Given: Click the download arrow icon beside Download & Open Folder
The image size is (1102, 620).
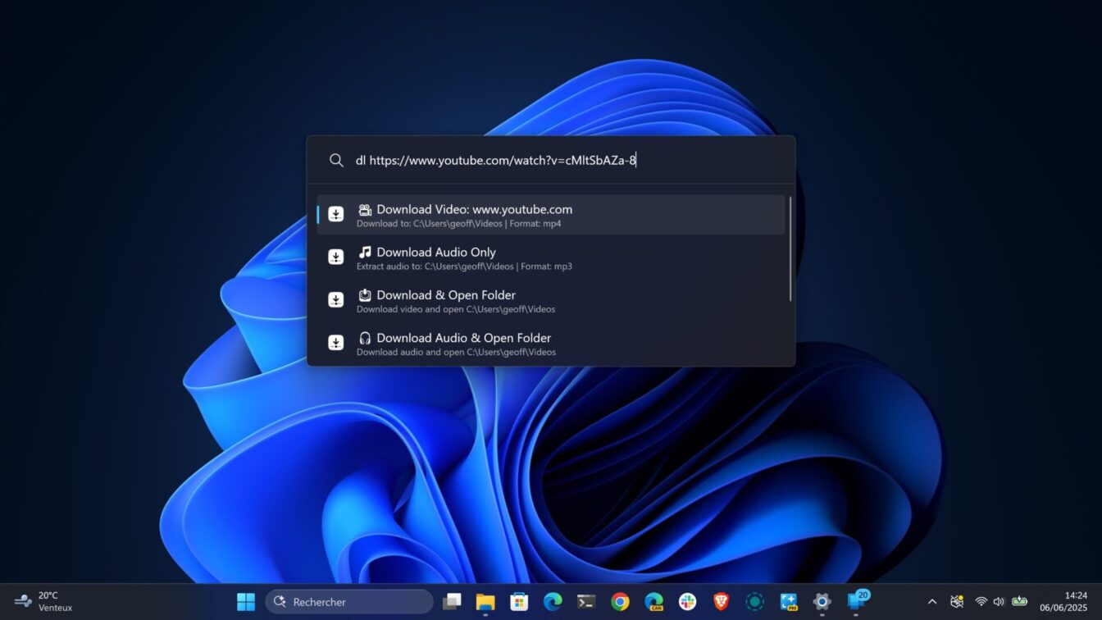Looking at the screenshot, I should click(x=335, y=299).
